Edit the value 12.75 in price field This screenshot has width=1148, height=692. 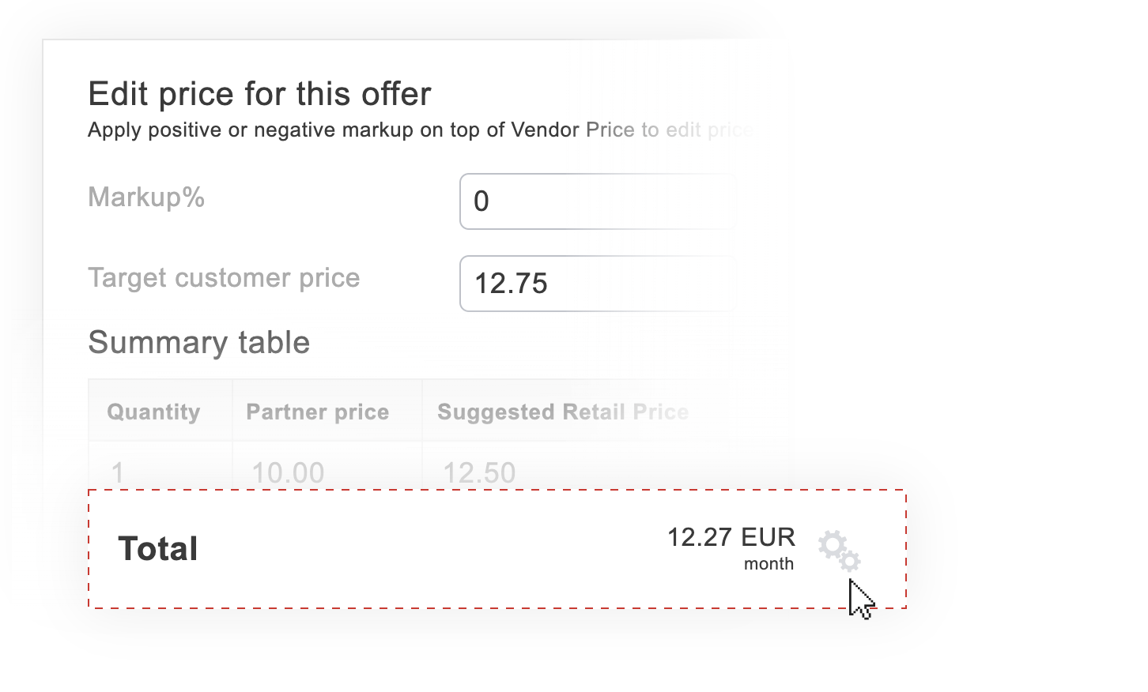tap(512, 284)
